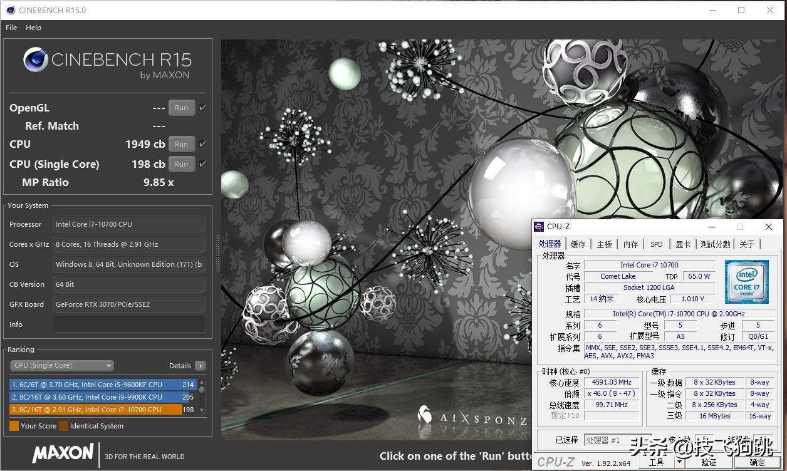Click the 确定 button in CPU-Z

pyautogui.click(x=758, y=463)
